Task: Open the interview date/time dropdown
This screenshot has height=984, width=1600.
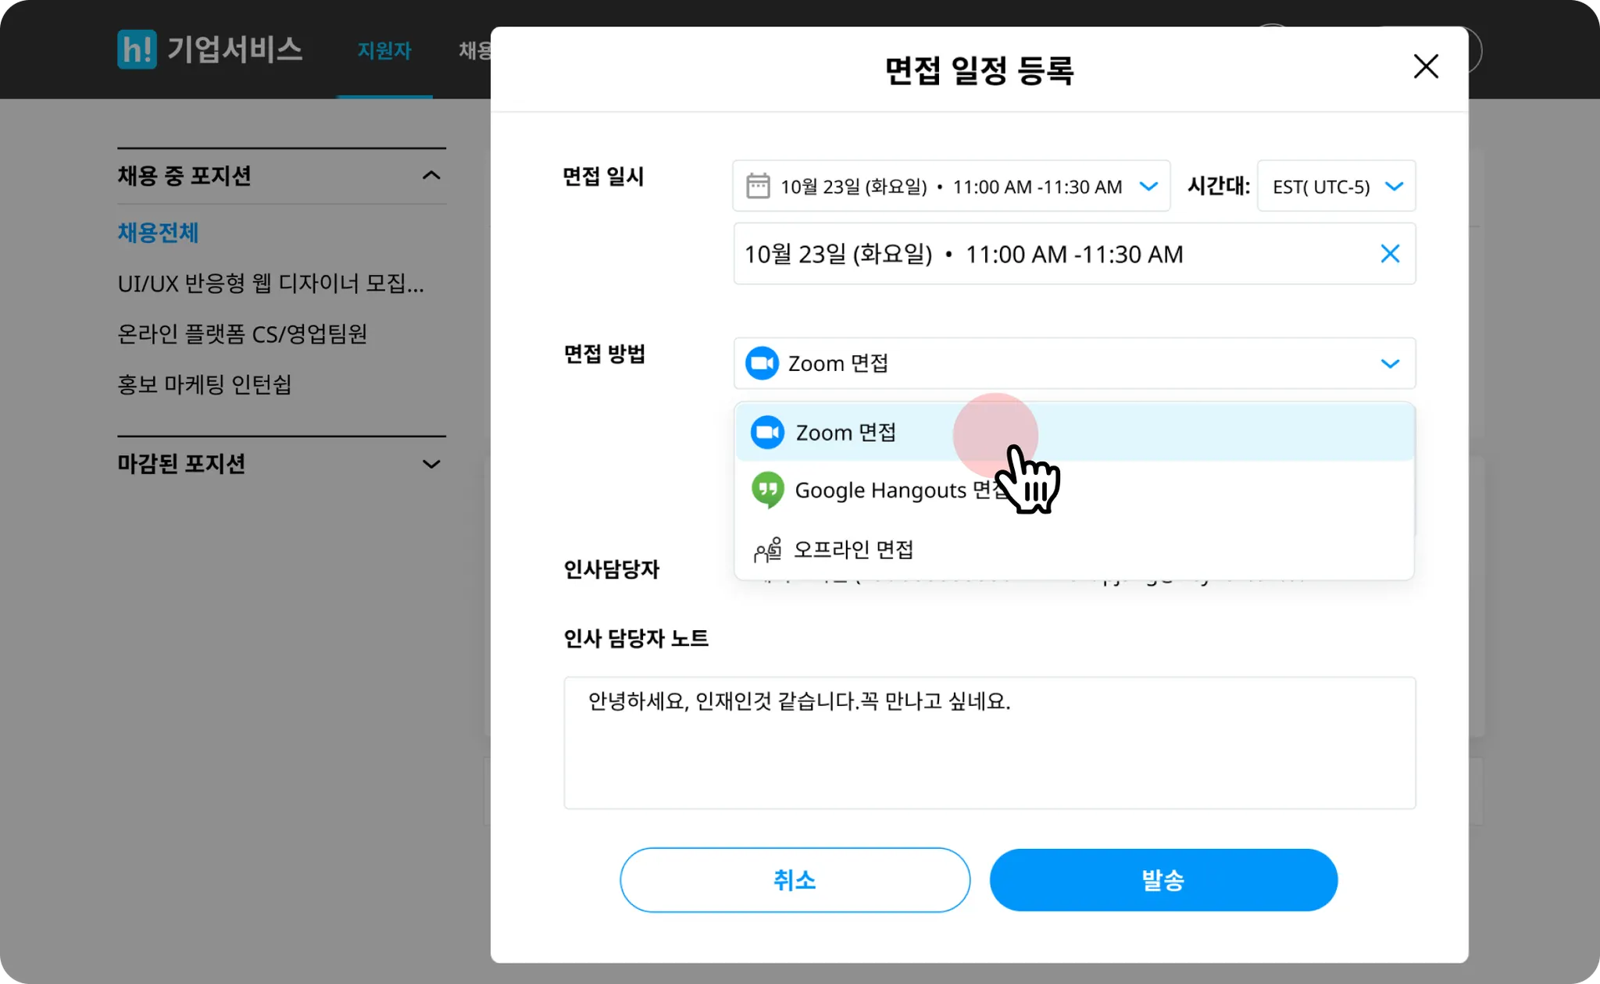Action: 1148,186
